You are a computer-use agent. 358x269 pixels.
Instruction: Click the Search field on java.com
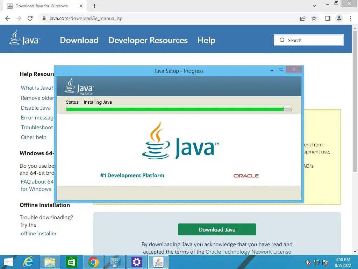click(x=308, y=40)
